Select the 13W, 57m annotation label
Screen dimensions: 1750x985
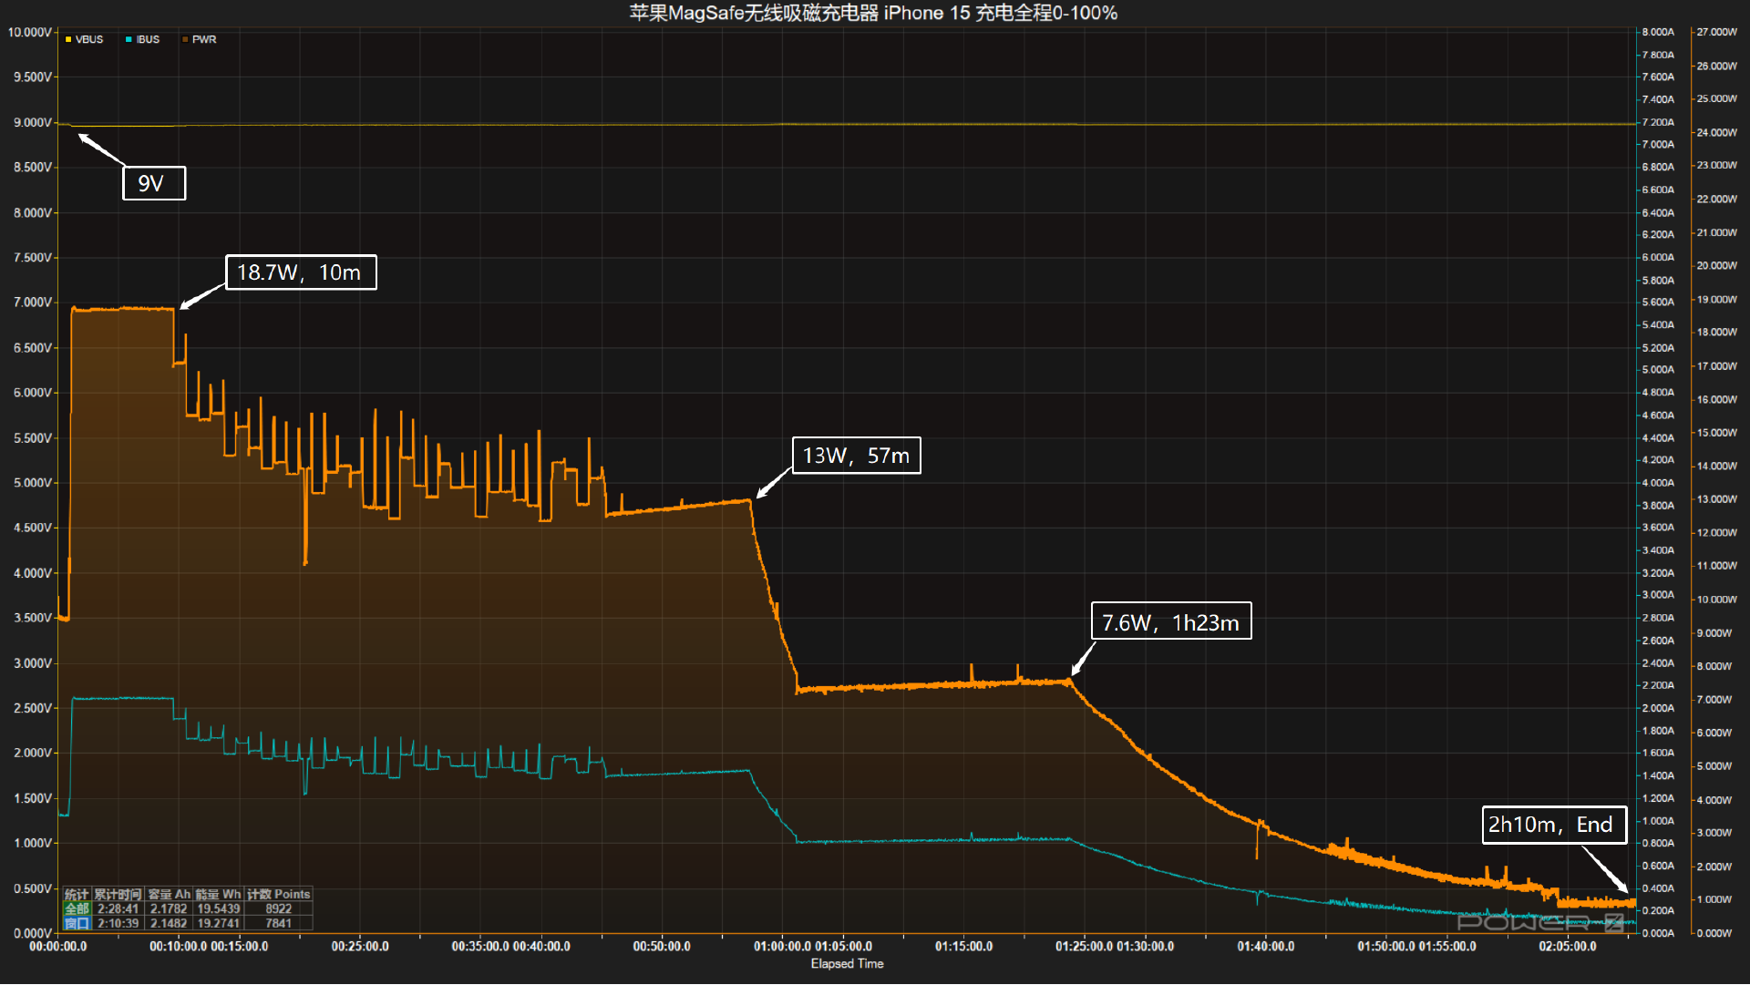pos(856,456)
